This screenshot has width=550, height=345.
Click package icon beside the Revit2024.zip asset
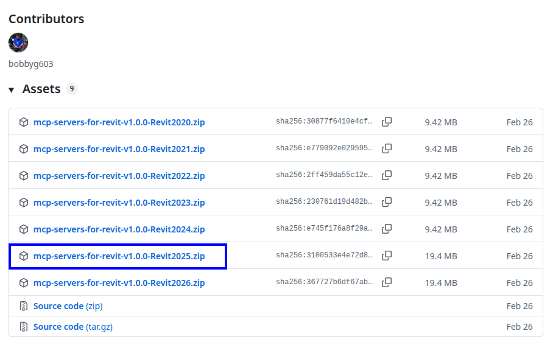pyautogui.click(x=24, y=229)
